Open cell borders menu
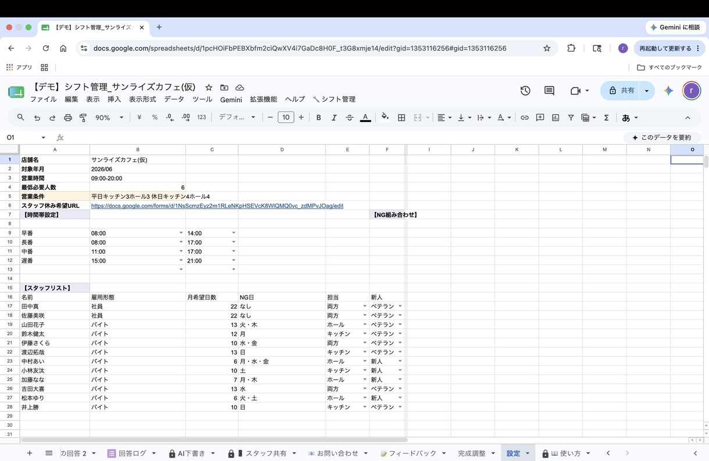This screenshot has width=709, height=461. [x=401, y=117]
